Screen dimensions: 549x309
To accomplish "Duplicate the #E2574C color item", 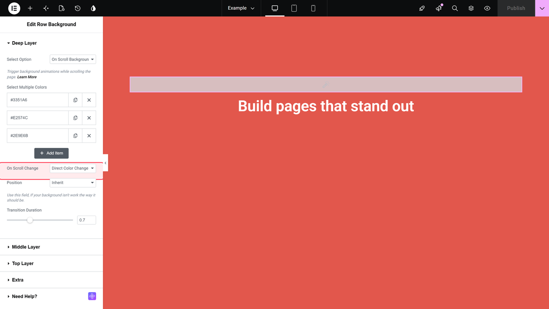I will (x=75, y=118).
